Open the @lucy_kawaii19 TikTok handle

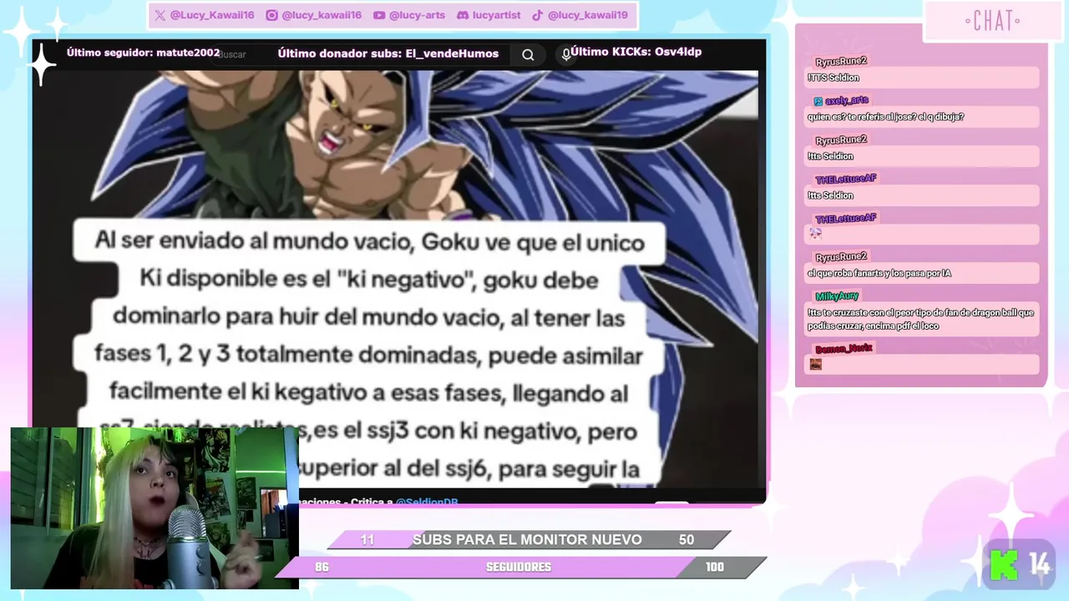(x=588, y=15)
